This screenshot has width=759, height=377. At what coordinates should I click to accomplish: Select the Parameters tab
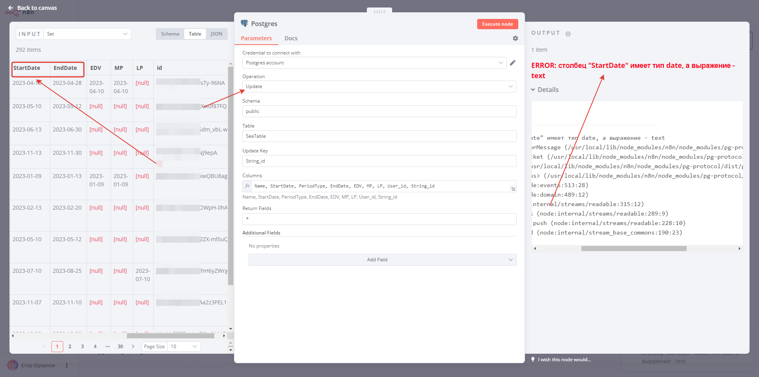(x=256, y=38)
